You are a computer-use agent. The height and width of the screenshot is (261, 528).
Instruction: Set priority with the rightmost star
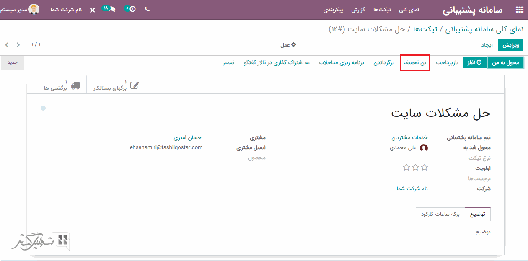424,168
